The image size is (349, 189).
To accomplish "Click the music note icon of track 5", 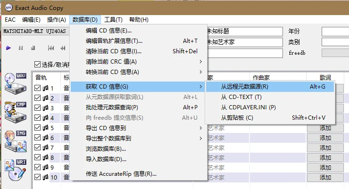I will [46, 128].
